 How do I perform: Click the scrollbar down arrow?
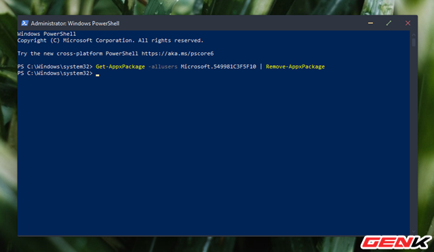click(414, 232)
